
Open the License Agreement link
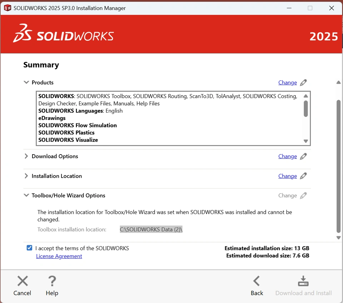[59, 256]
